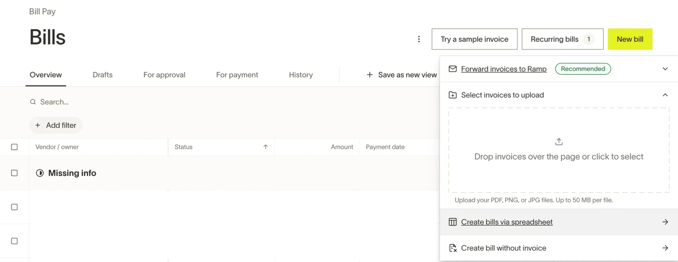Click the Missing info status icon

pyautogui.click(x=40, y=173)
